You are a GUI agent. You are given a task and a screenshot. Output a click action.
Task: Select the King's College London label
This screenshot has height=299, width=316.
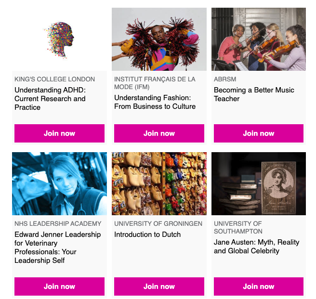click(54, 79)
